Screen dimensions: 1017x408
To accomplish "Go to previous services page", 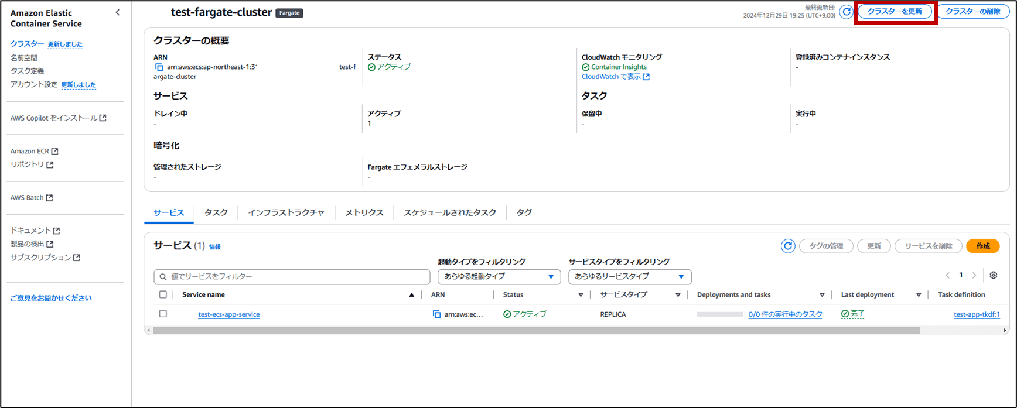I will pyautogui.click(x=947, y=275).
